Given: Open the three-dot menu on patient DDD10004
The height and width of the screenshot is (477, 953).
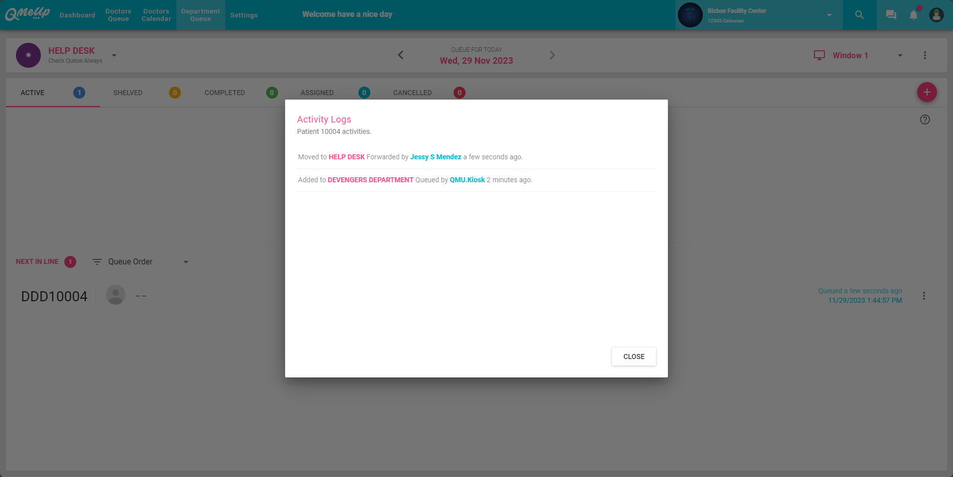Looking at the screenshot, I should (x=924, y=295).
